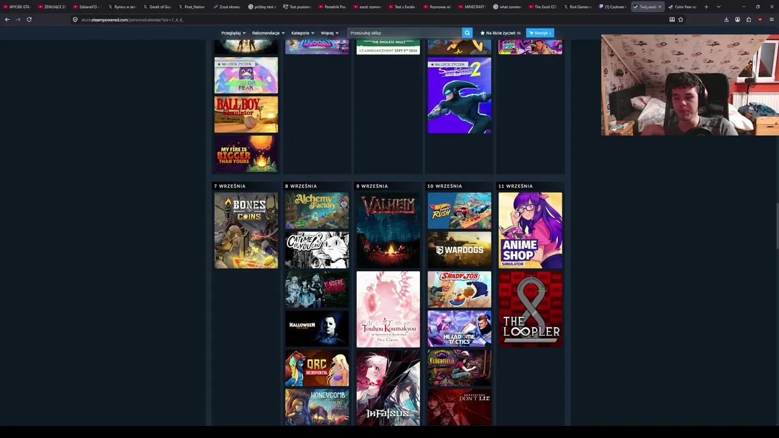Open the browser extensions icon
Screen dimensions: 779x438
[749, 19]
